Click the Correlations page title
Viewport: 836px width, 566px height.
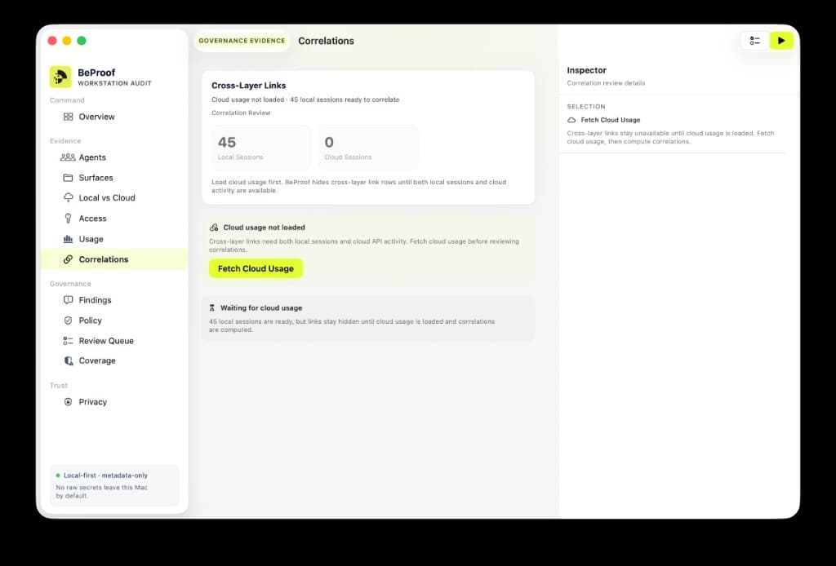point(326,41)
